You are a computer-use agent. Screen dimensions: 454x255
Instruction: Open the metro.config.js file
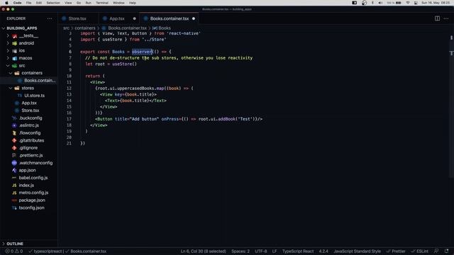click(x=33, y=193)
